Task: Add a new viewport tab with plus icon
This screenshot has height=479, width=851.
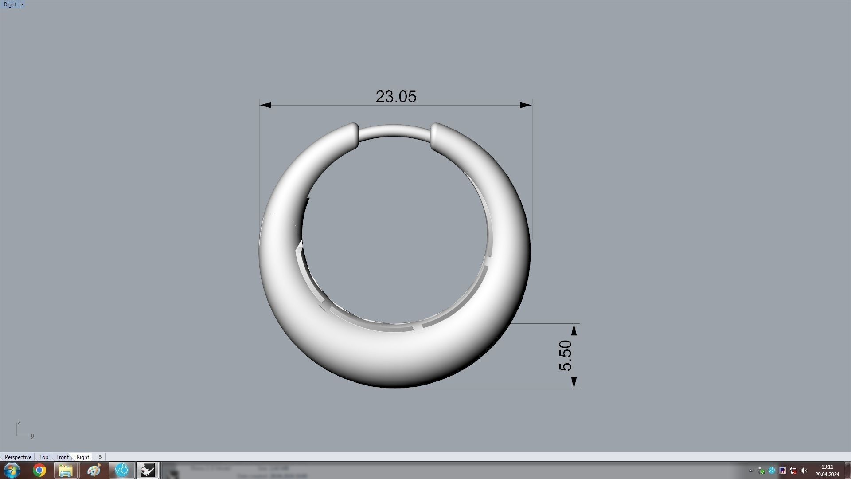Action: coord(100,457)
